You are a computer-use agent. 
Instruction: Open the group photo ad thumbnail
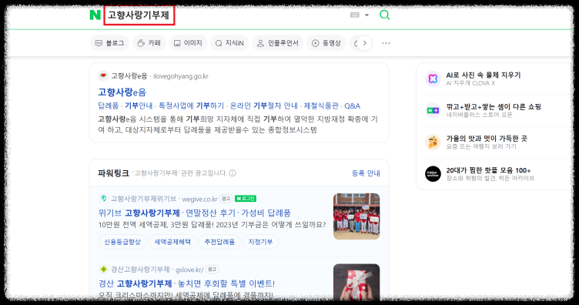click(x=356, y=216)
